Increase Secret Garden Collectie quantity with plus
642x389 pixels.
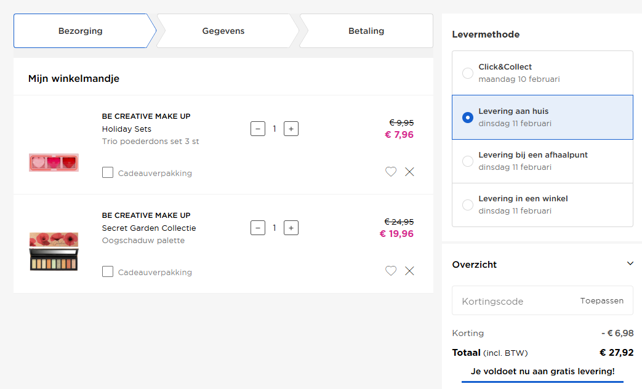[x=291, y=228]
